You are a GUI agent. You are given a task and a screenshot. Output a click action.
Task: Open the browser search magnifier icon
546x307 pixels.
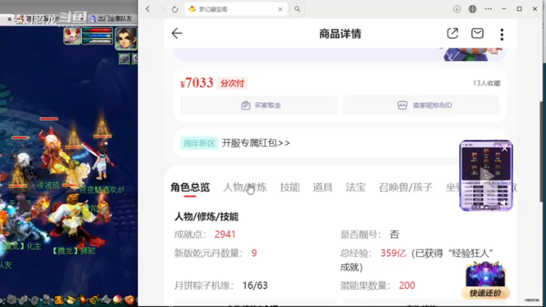(x=297, y=10)
